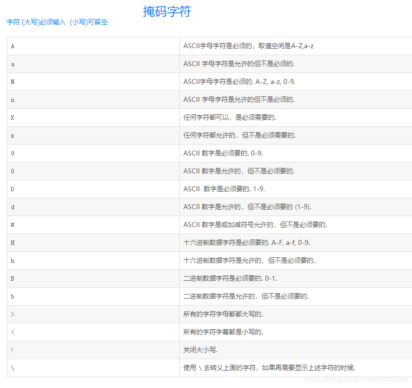The height and width of the screenshot is (388, 412).
Task: Select the 9 mask character cell
Action: (93, 154)
